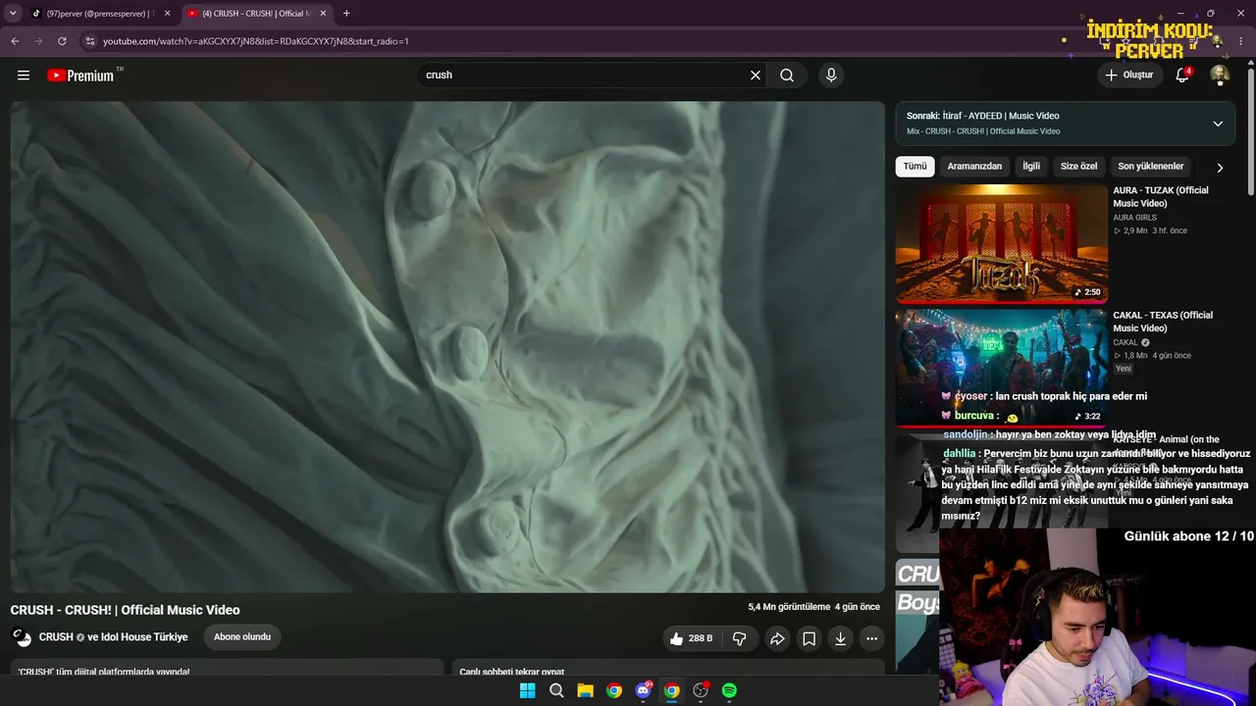The image size is (1256, 706).
Task: Click the Oluştur create button
Action: [1128, 76]
